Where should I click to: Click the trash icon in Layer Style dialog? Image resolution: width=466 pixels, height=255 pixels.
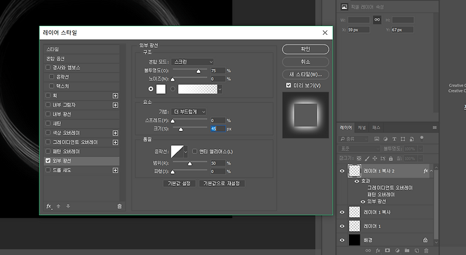[120, 206]
